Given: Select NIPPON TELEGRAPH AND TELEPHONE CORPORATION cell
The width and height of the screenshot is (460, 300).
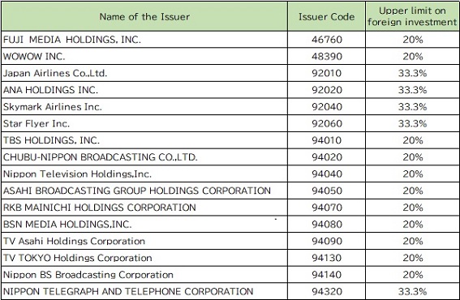Looking at the screenshot, I should coord(144,291).
